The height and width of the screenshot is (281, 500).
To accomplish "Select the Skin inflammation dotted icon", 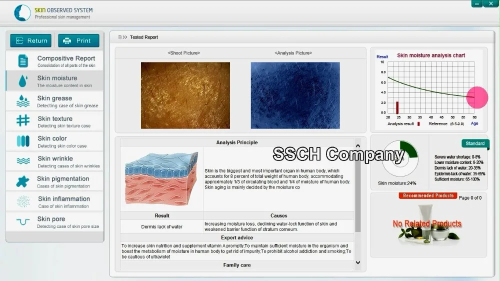I will pyautogui.click(x=23, y=201).
